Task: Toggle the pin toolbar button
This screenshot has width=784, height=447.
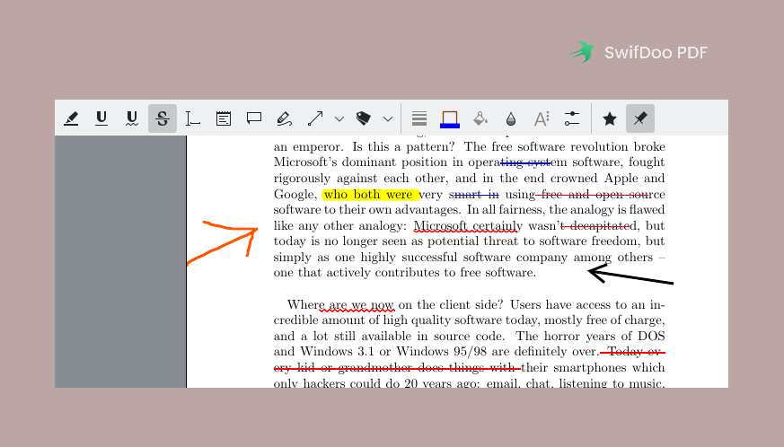Action: point(640,118)
